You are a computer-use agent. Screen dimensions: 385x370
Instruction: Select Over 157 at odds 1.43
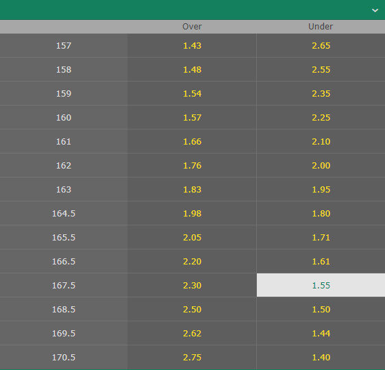tap(192, 45)
